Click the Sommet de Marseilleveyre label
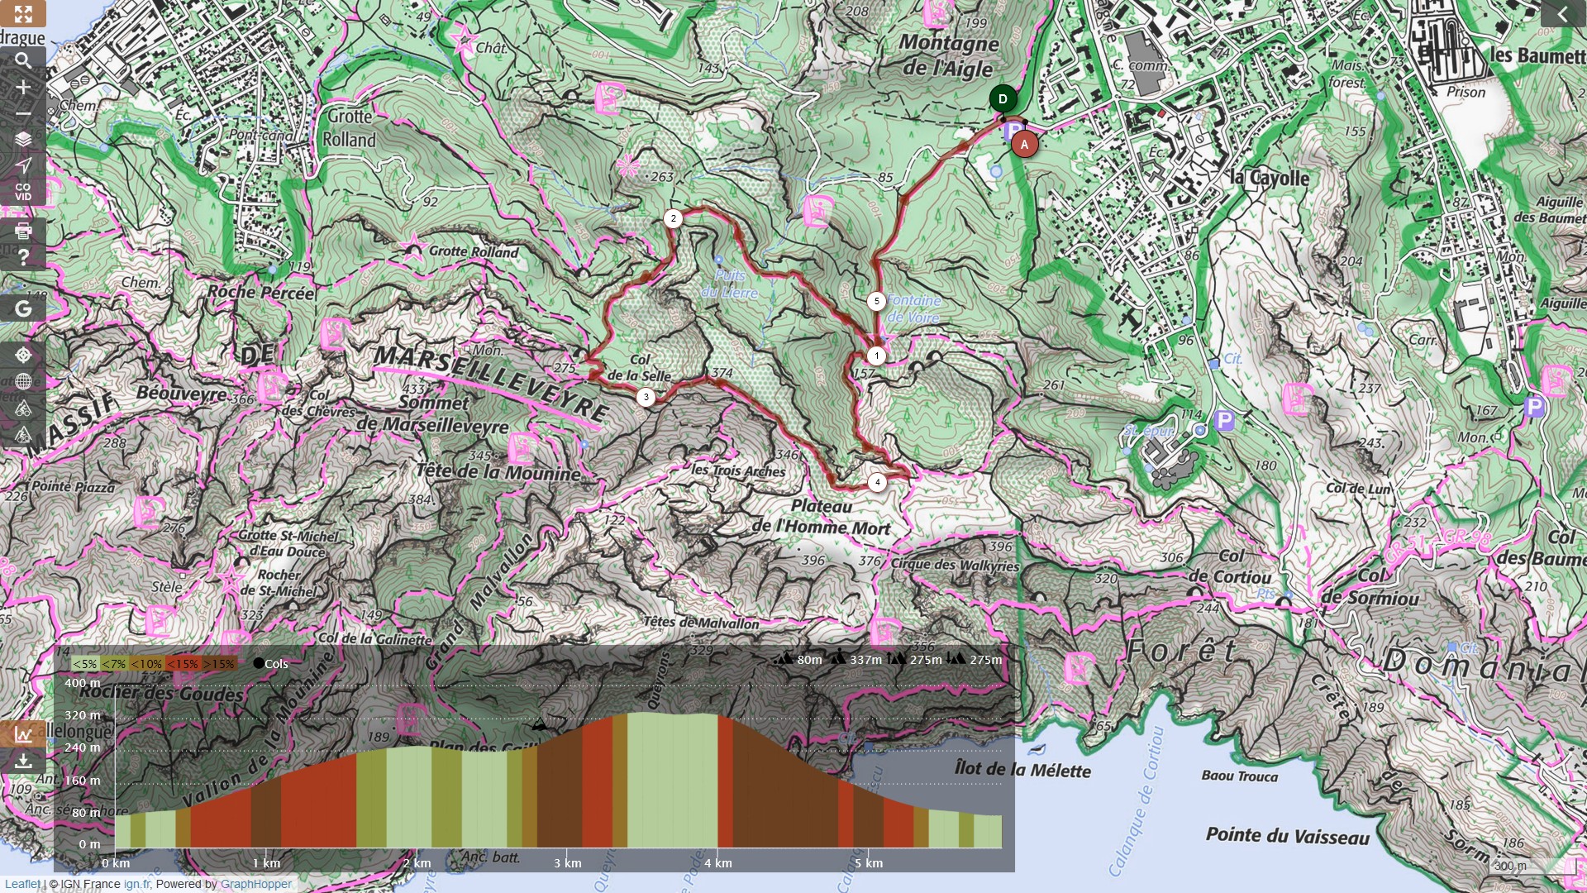The height and width of the screenshot is (893, 1587). (432, 414)
